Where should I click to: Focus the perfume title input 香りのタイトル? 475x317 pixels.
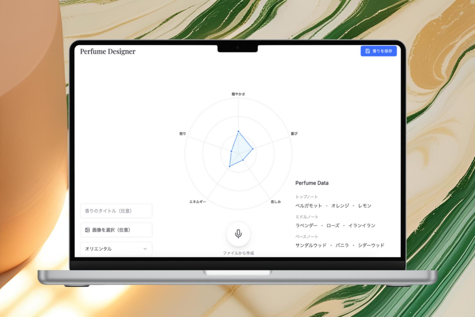(x=116, y=211)
